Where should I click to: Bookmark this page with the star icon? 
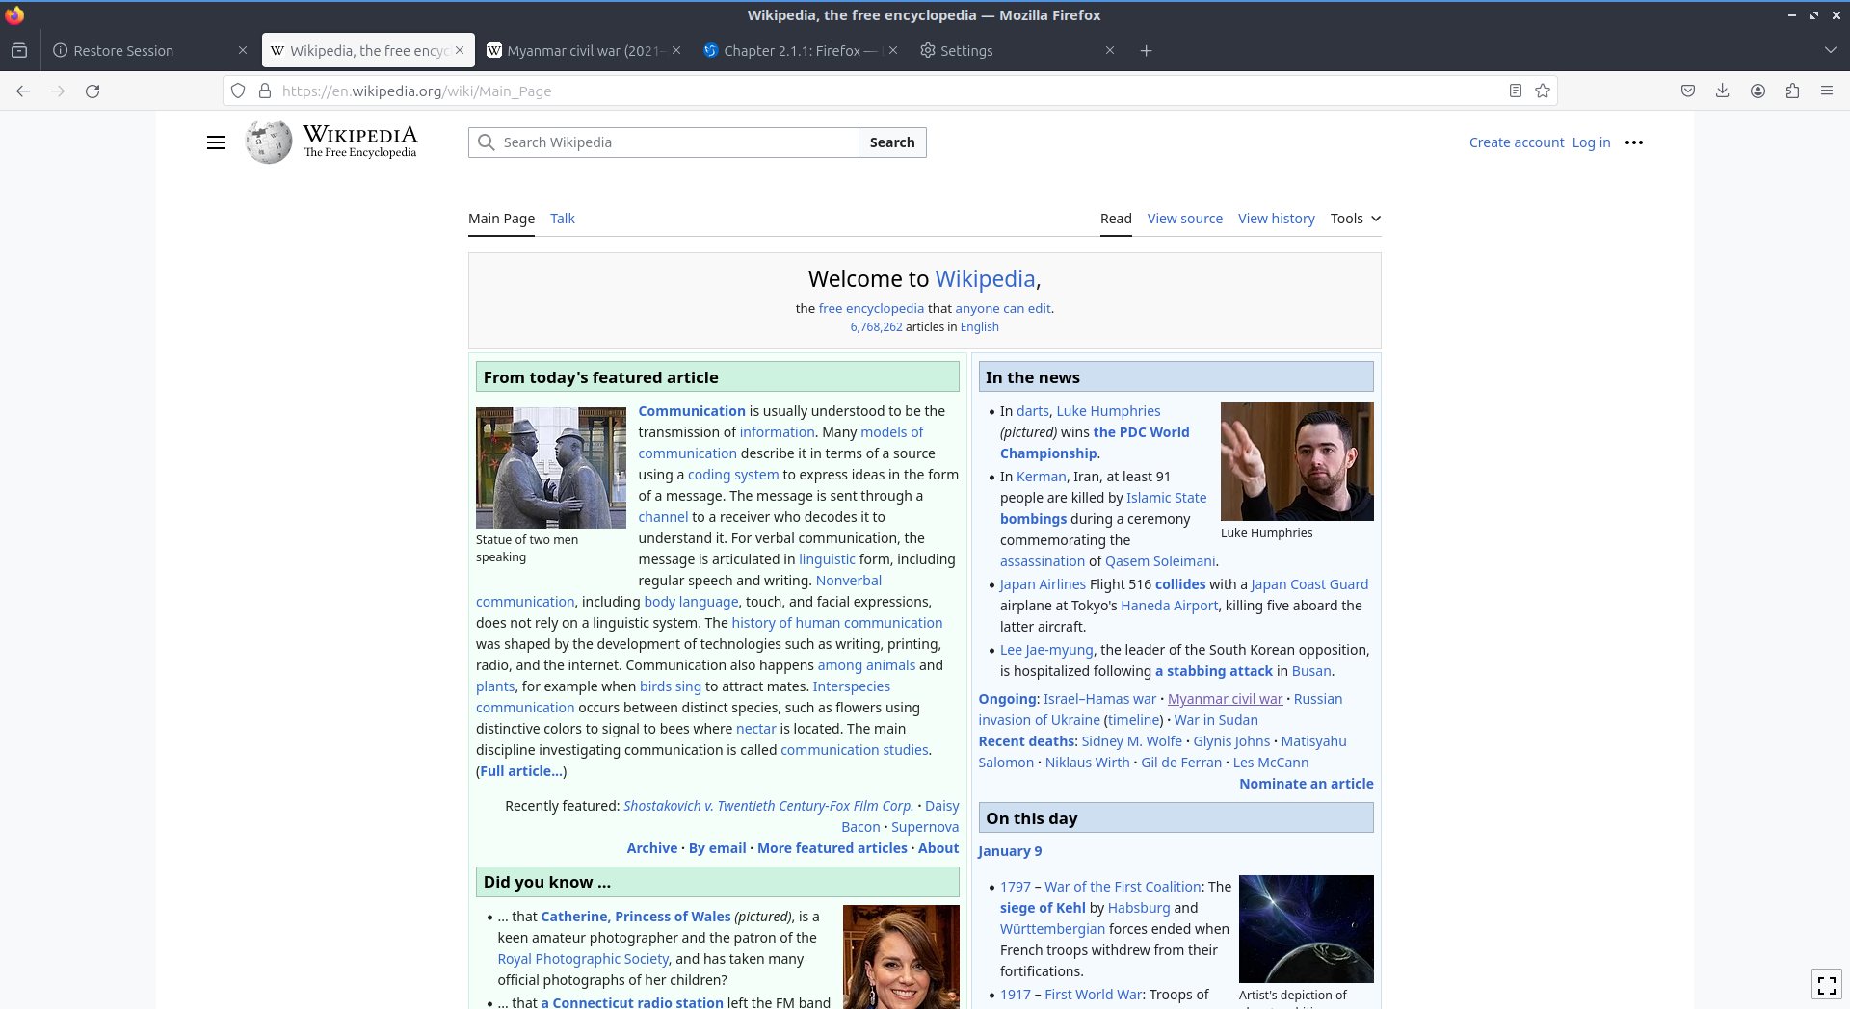click(x=1543, y=91)
